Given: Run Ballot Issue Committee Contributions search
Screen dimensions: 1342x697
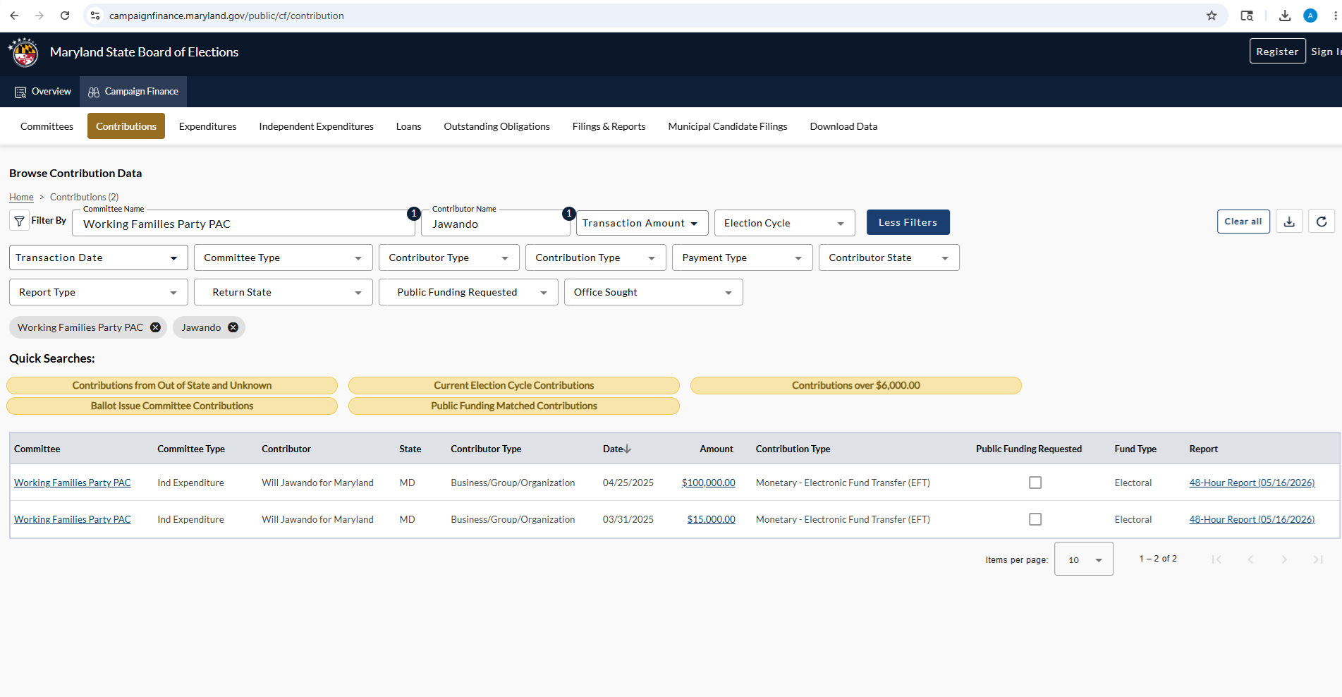Looking at the screenshot, I should tap(172, 406).
